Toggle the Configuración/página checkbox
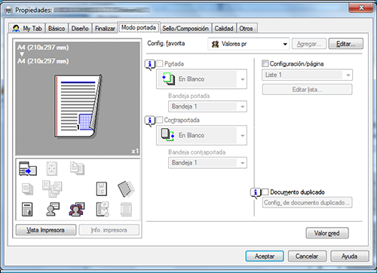The image size is (377, 273). (x=265, y=63)
